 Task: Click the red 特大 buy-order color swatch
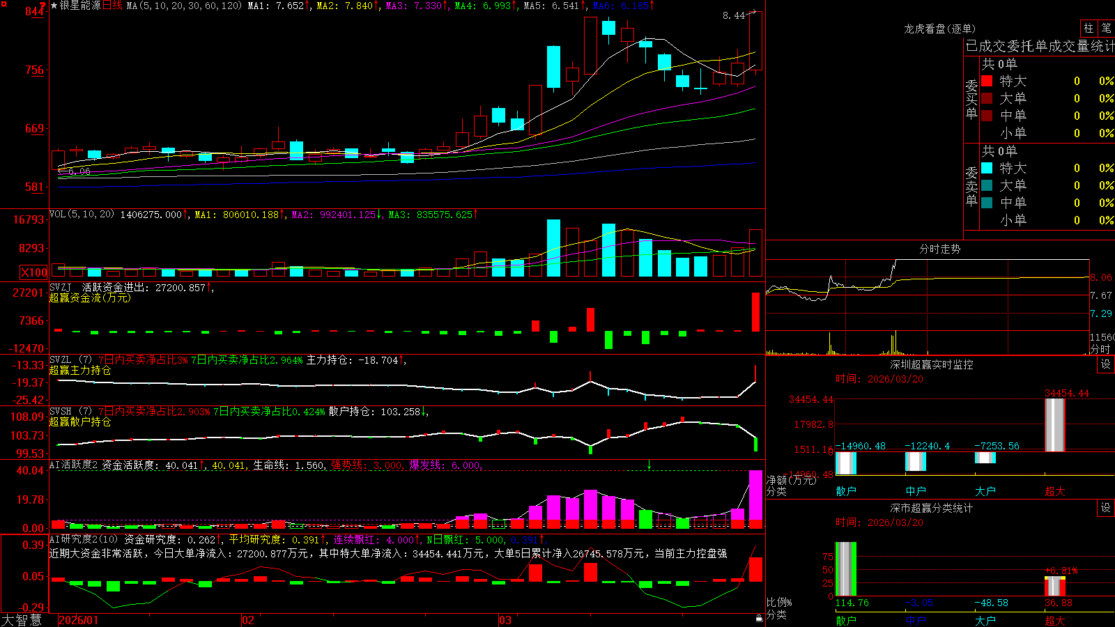tap(987, 81)
